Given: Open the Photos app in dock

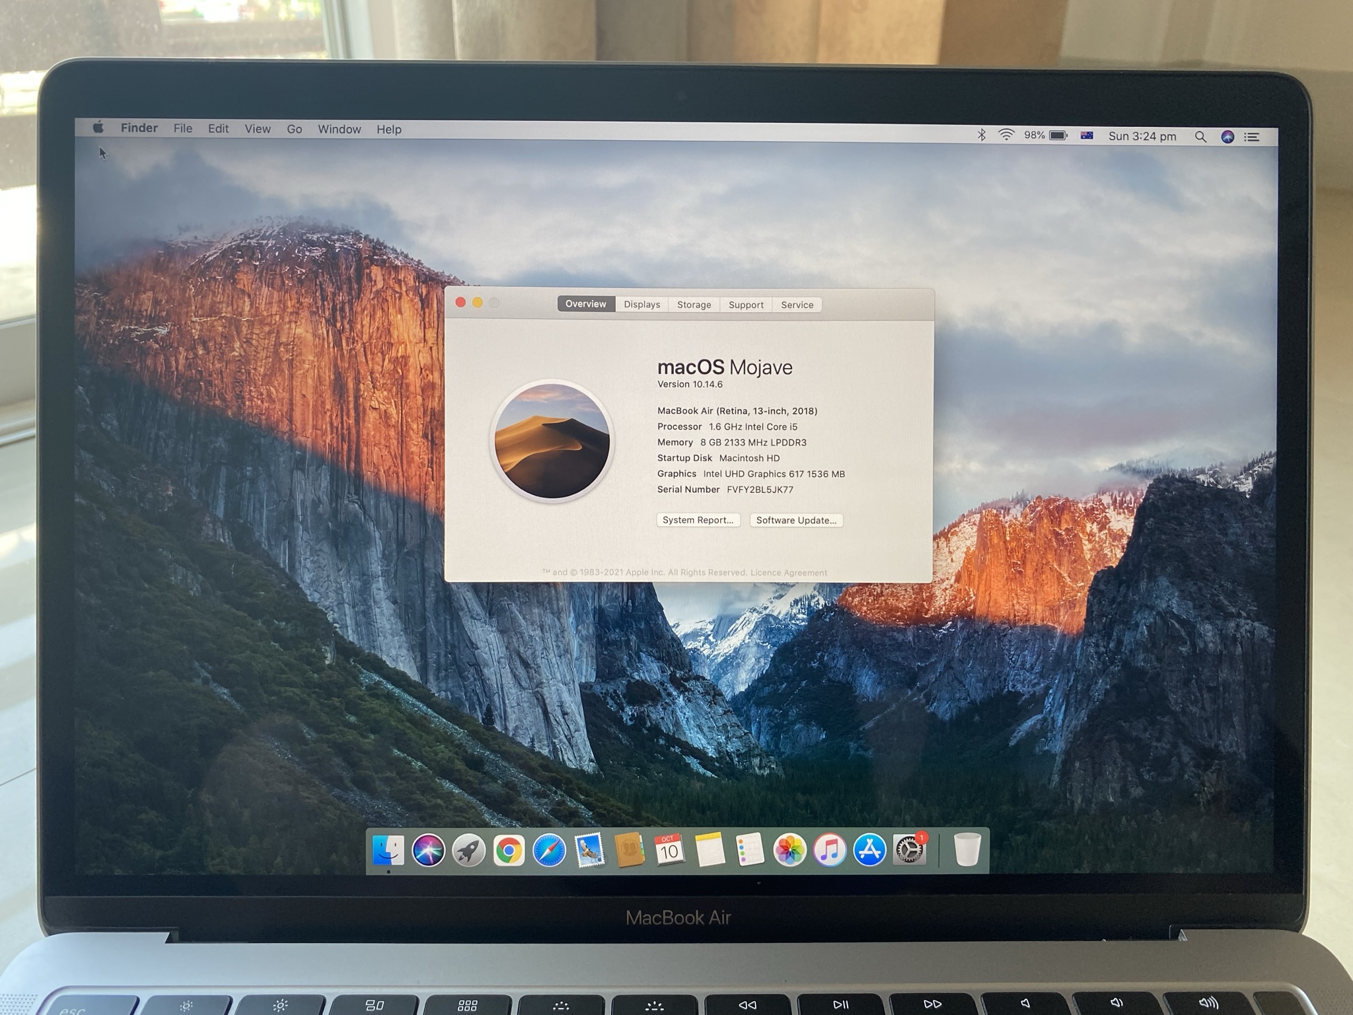Looking at the screenshot, I should [x=789, y=850].
